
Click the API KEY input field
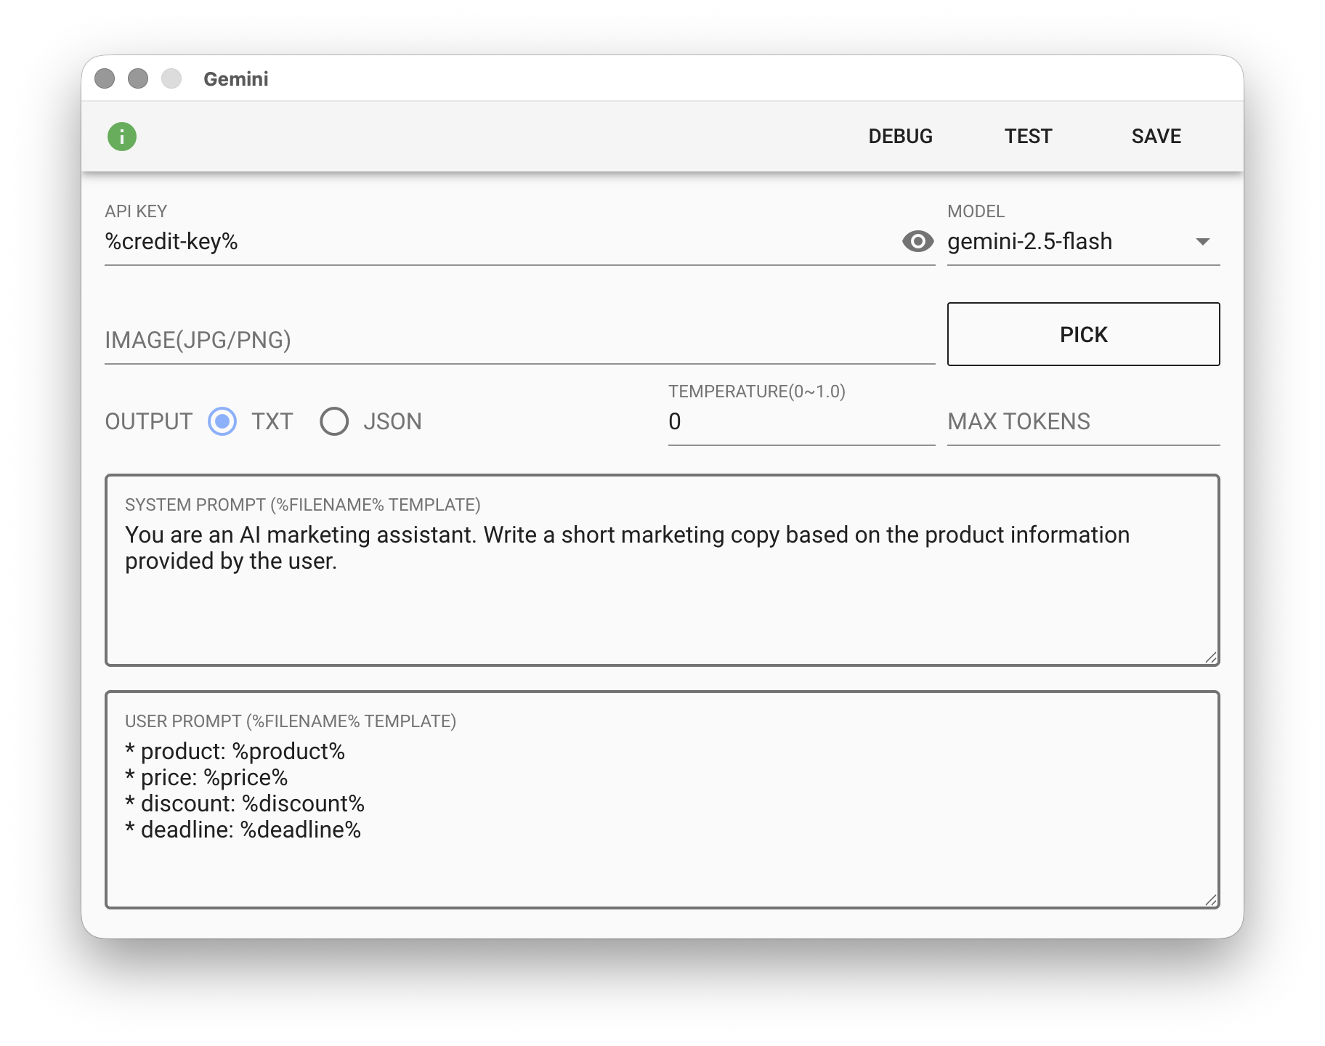501,241
